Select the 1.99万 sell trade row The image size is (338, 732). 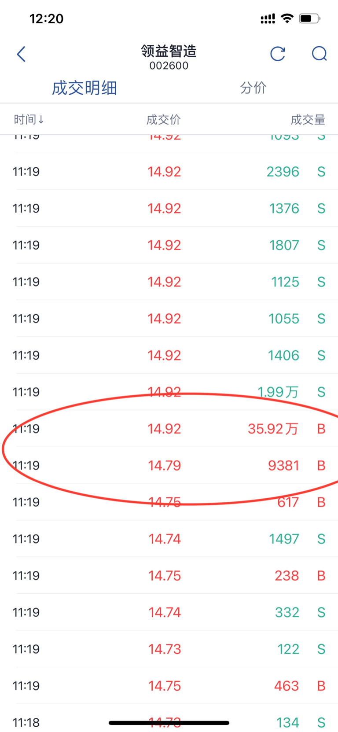point(169,392)
